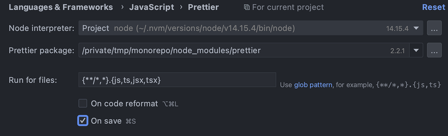
Task: Click the 'For current project' copy icon
Action: (x=247, y=7)
